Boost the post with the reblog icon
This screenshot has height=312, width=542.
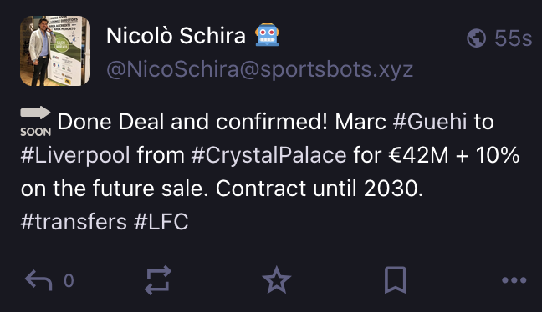tap(158, 280)
